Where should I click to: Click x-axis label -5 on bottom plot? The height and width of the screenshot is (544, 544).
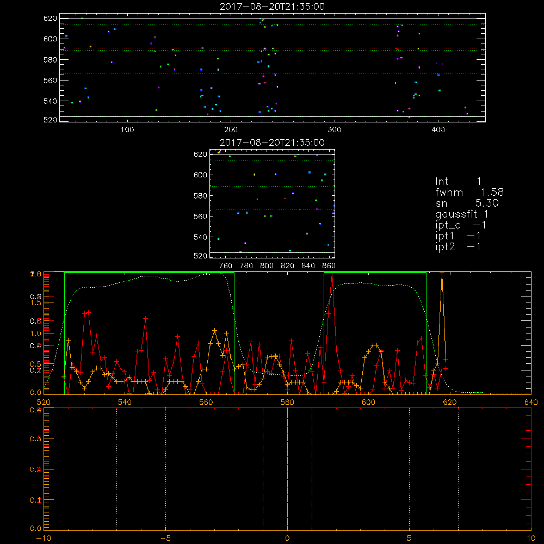pos(165,539)
